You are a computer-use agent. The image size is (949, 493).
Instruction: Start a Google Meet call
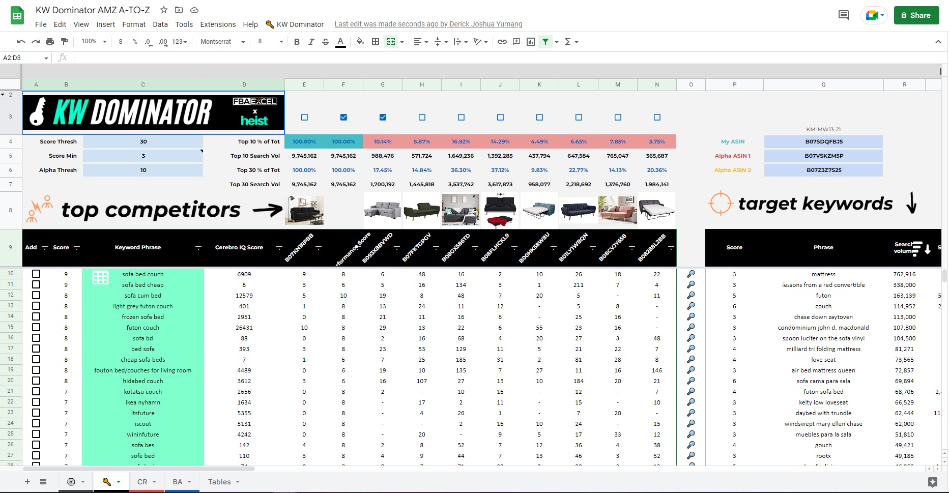click(x=874, y=15)
